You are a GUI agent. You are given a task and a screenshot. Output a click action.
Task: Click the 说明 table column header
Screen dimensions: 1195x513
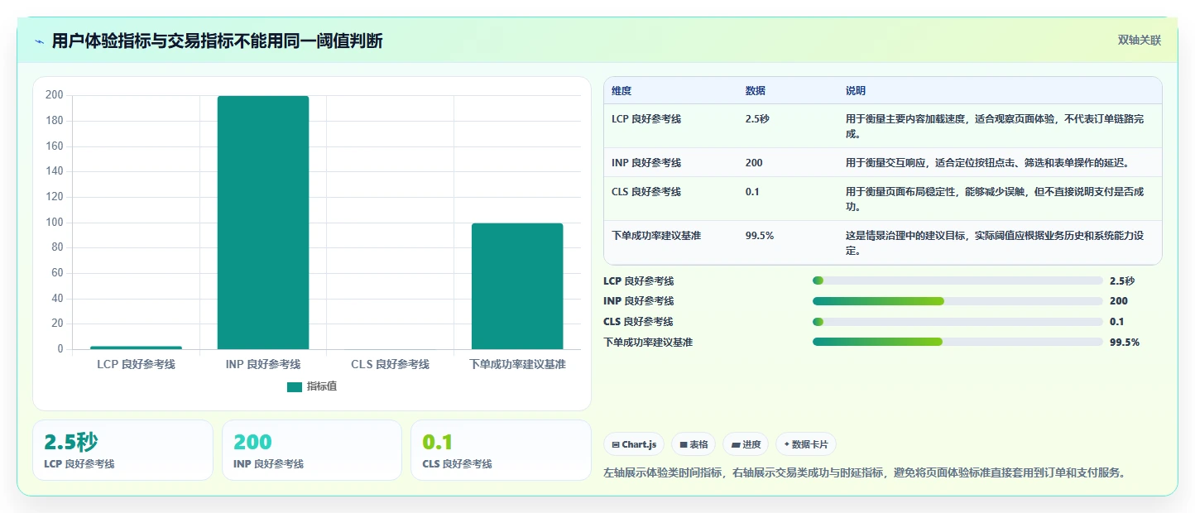[856, 91]
